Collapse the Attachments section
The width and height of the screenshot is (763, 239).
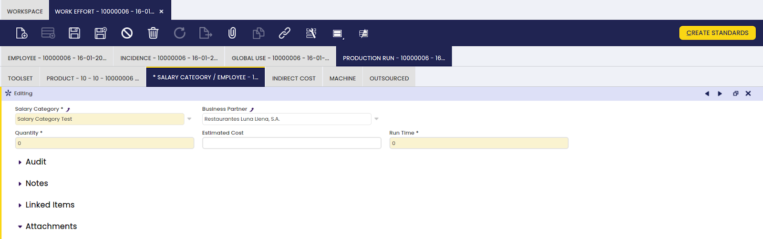(x=51, y=226)
